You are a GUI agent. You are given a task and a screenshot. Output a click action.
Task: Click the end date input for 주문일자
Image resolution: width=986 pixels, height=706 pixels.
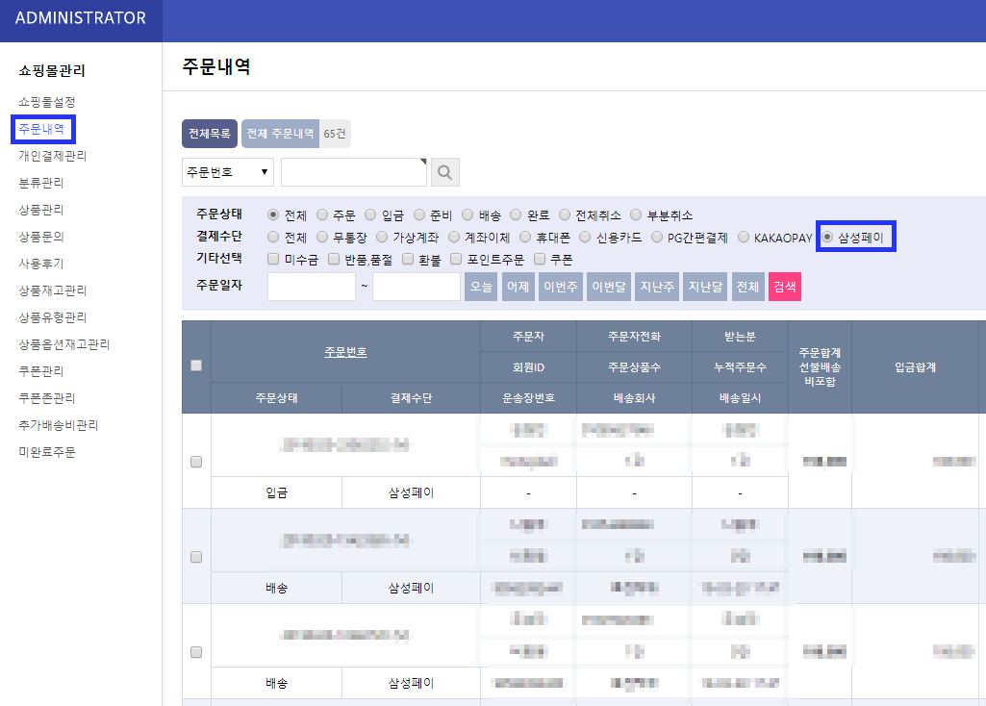point(416,287)
